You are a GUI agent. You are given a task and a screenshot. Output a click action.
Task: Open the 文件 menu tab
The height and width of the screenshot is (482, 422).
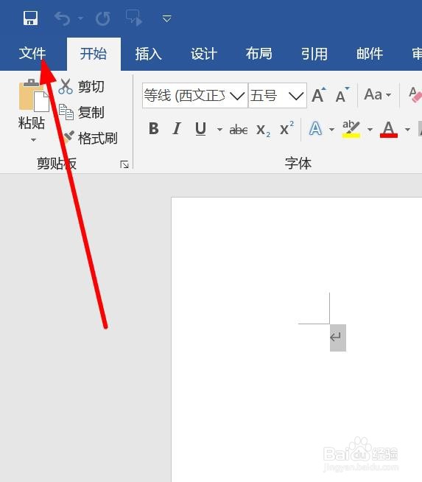pyautogui.click(x=32, y=54)
